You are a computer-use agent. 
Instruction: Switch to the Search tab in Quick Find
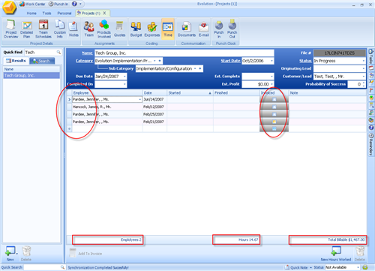click(42, 61)
